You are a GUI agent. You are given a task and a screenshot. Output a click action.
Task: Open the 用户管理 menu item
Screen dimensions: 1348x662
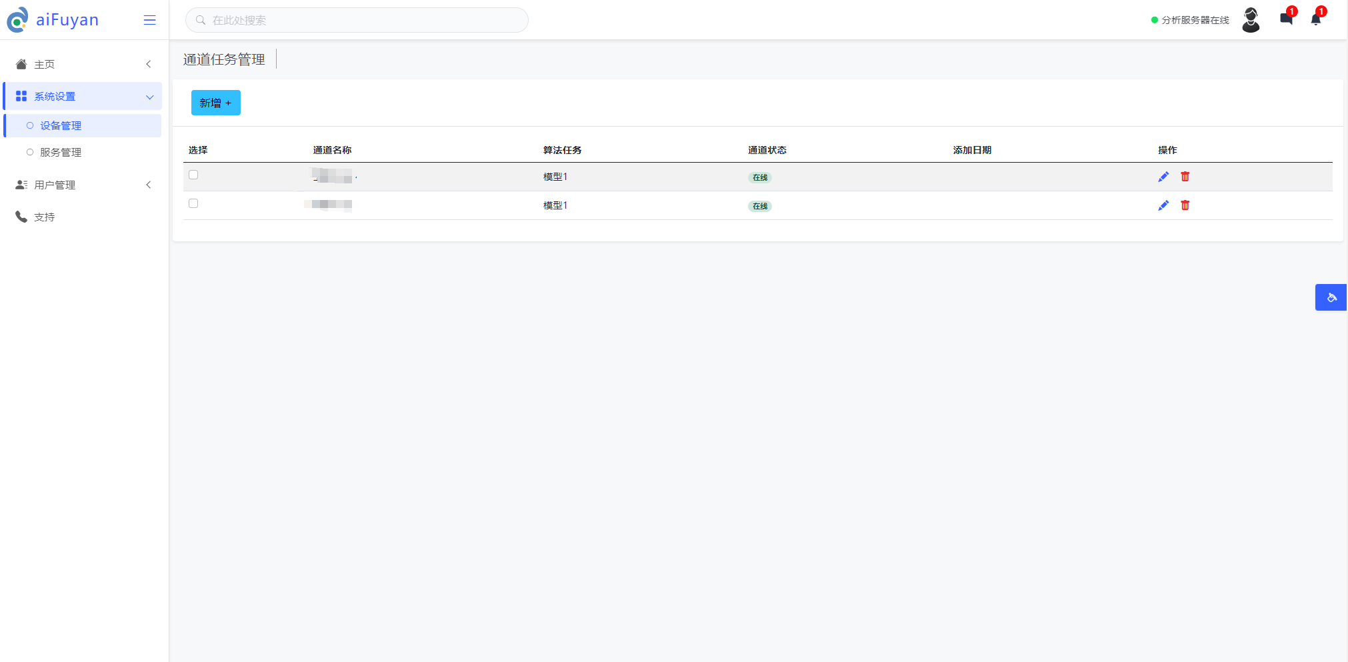[83, 185]
